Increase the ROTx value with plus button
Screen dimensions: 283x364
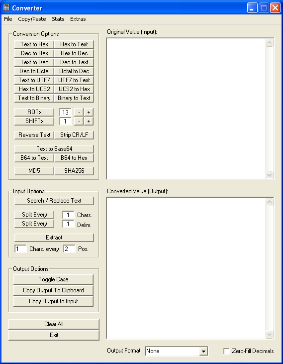[89, 112]
